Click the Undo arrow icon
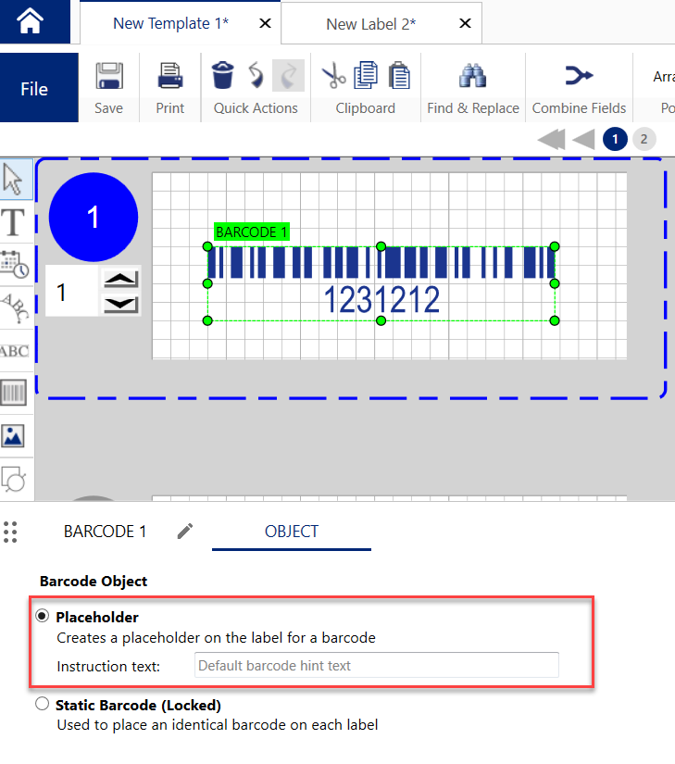The height and width of the screenshot is (764, 675). tap(256, 75)
